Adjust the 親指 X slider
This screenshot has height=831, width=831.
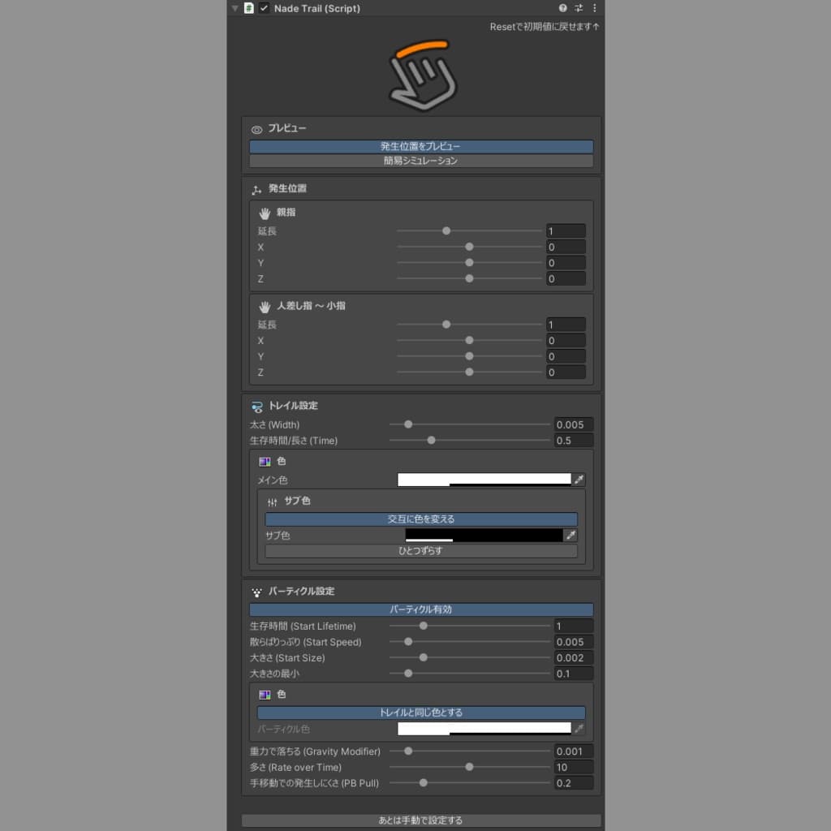tap(470, 247)
